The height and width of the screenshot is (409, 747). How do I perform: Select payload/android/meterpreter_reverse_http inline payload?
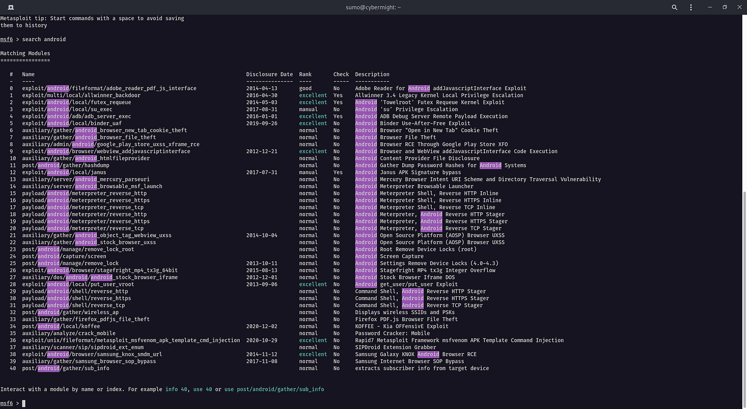[84, 193]
